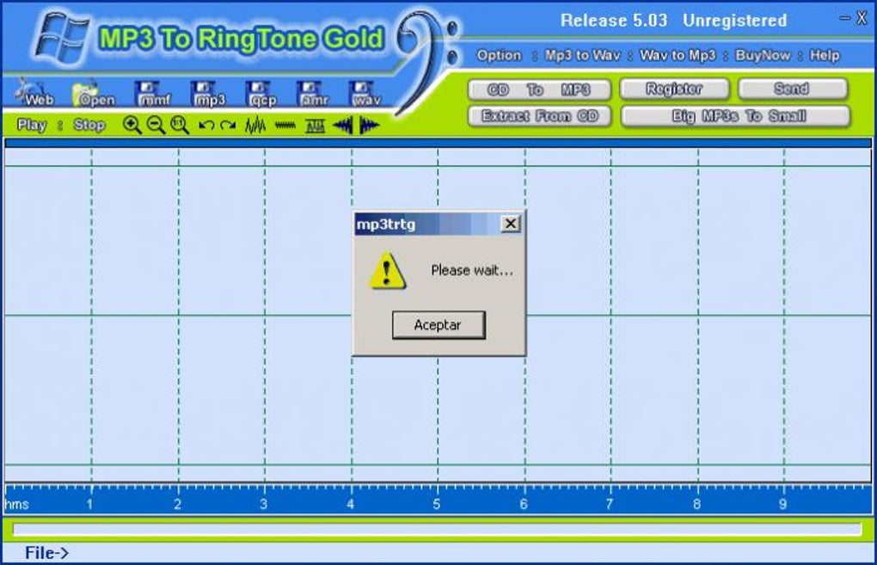Click the Unregistered status text

click(x=735, y=21)
